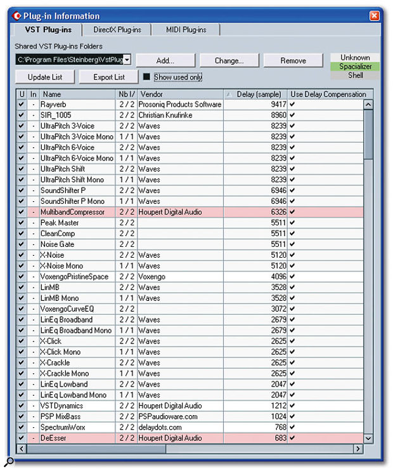Select the X-Noise plug-in name

pos(52,255)
